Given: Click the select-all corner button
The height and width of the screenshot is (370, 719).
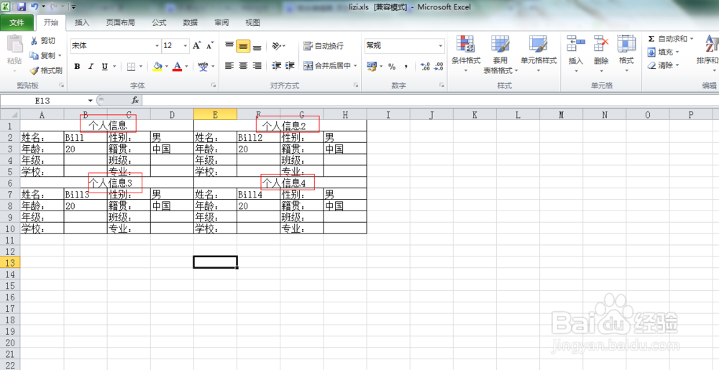Looking at the screenshot, I should 10,114.
